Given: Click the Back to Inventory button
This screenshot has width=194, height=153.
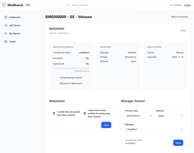Looking at the screenshot, I should 180,17.
